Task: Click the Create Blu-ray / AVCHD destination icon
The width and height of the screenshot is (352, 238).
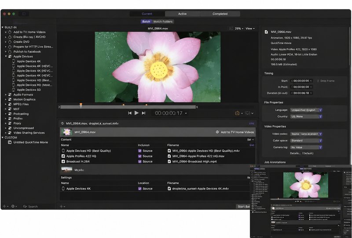Action: (x=10, y=37)
